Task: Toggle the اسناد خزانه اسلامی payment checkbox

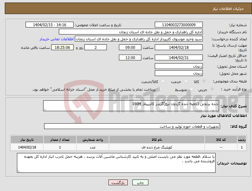Action: click(x=160, y=89)
